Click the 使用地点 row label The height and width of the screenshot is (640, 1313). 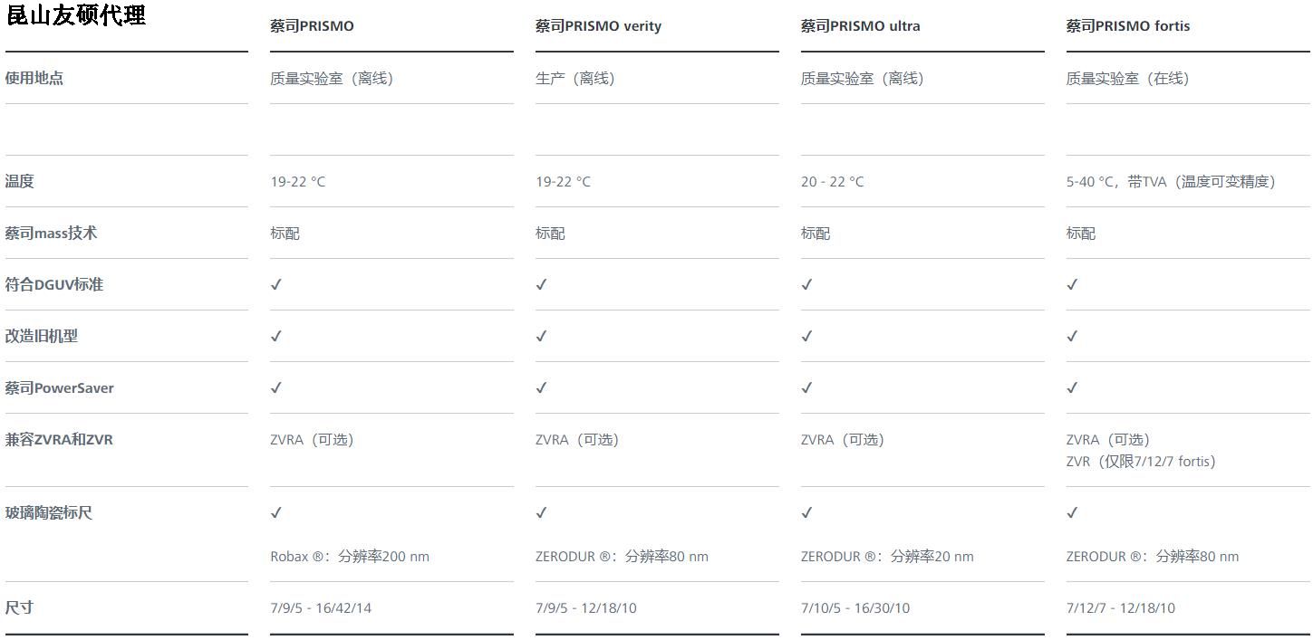click(34, 78)
